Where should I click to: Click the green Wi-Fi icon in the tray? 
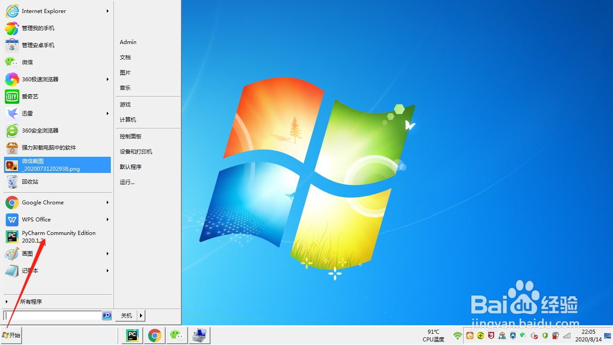(457, 335)
